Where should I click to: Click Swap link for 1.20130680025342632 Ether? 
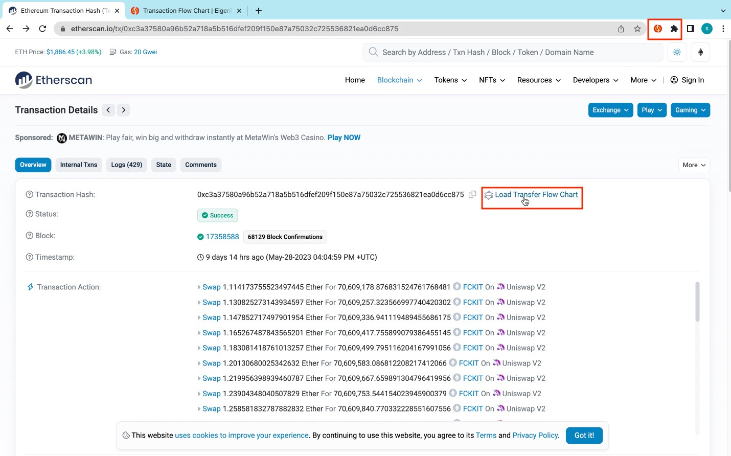pyautogui.click(x=212, y=363)
